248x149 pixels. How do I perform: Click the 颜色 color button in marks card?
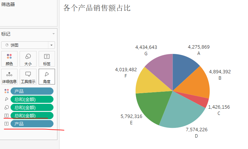coord(9,59)
